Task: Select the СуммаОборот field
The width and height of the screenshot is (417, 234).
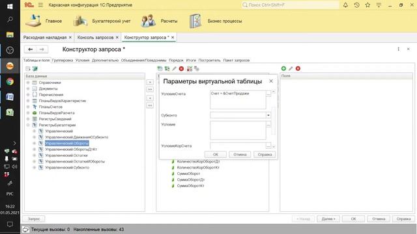Action: point(188,174)
